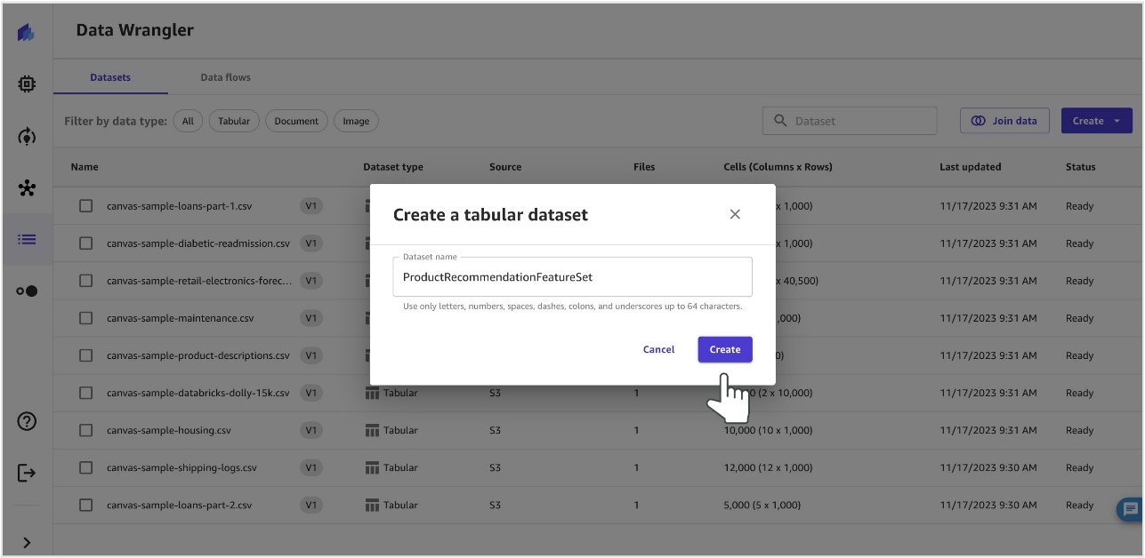Screen dimensions: 1145x558
Task: Open canvas-sample-diabetic-readmission.csv dataset name
Action: click(x=198, y=243)
